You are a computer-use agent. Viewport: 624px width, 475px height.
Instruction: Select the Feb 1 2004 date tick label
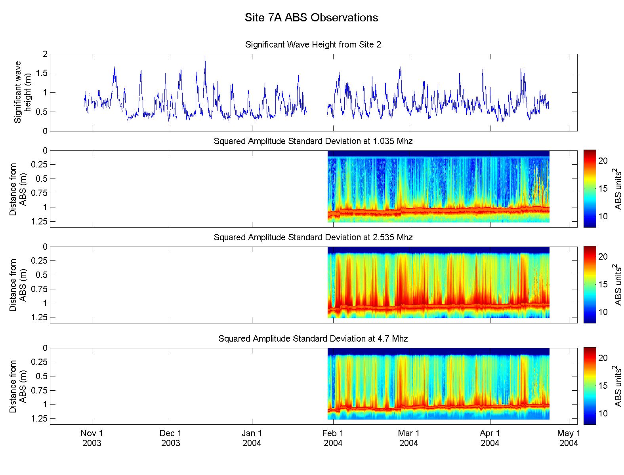click(333, 438)
